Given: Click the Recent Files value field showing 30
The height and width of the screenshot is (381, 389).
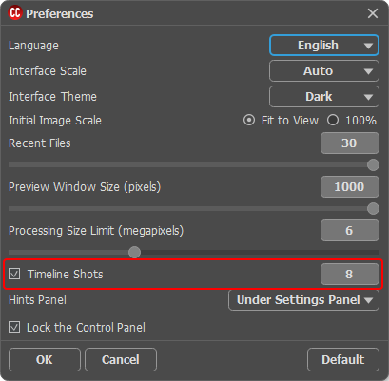Looking at the screenshot, I should [x=350, y=143].
